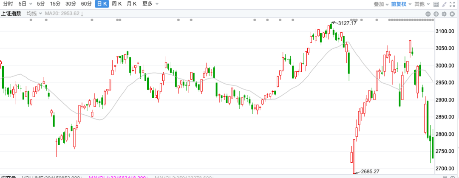Click the 2900.00 axis label

(x=445, y=100)
